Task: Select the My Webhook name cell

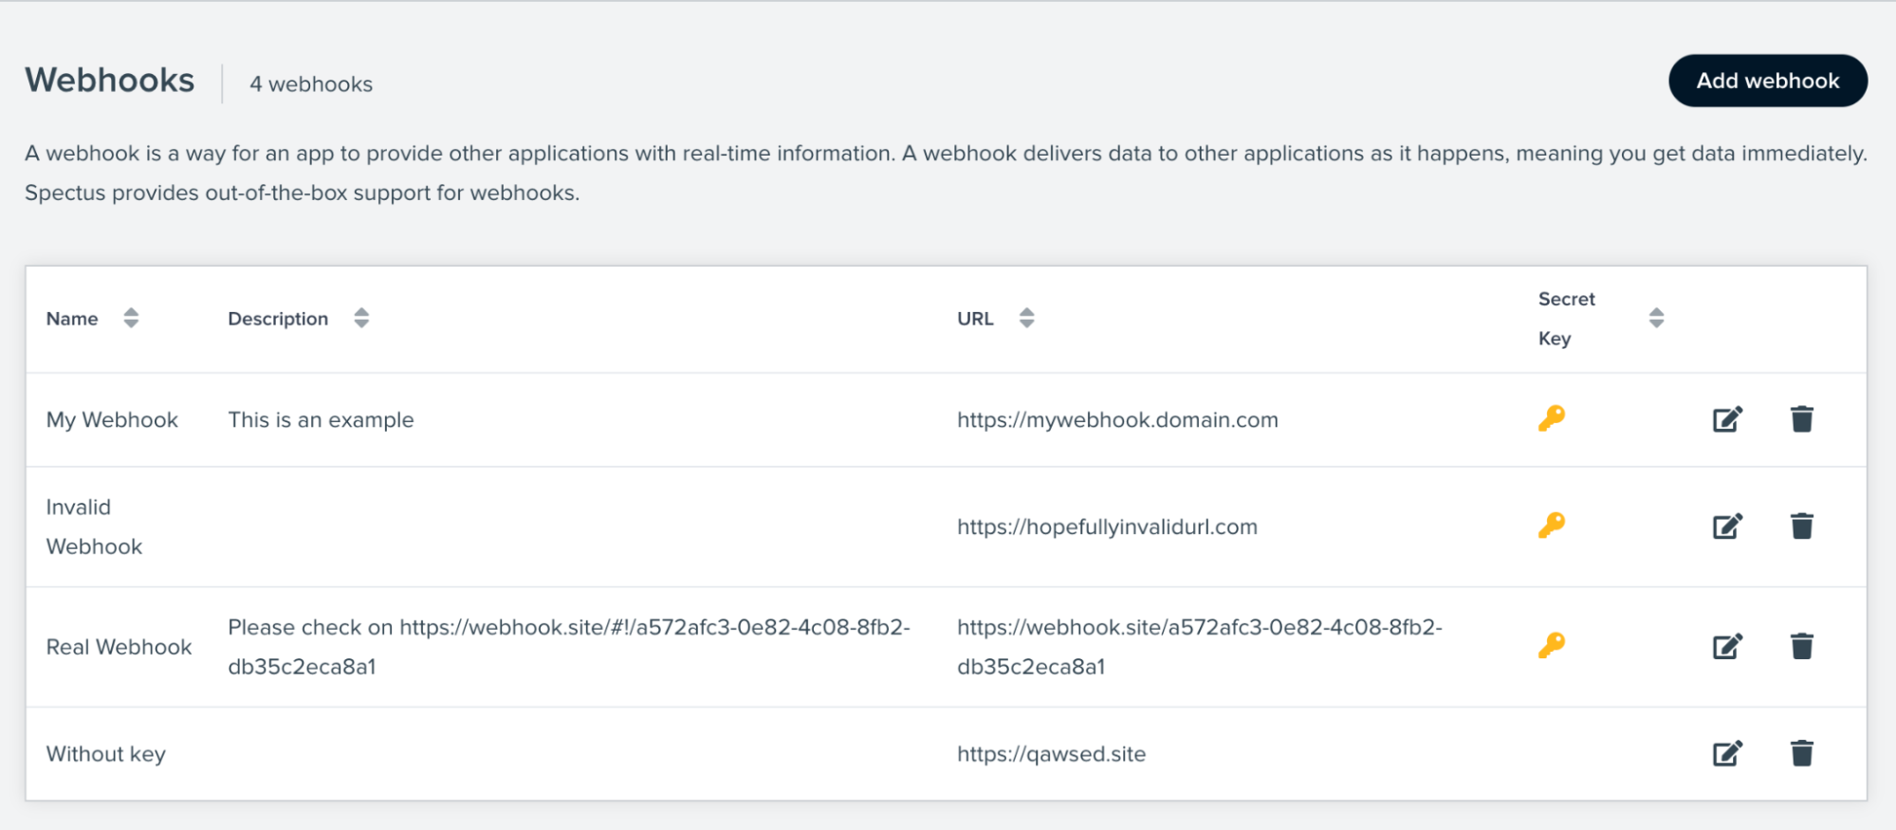Action: click(112, 419)
